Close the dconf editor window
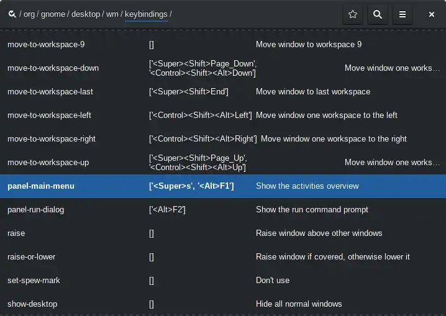 tap(432, 14)
